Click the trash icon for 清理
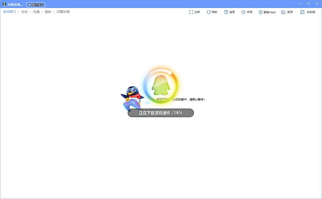The height and width of the screenshot is (199, 322). coord(226,12)
